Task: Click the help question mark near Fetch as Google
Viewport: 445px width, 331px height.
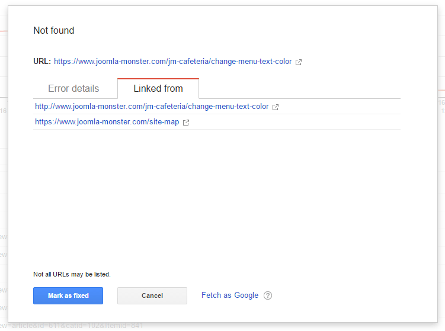Action: coord(268,295)
